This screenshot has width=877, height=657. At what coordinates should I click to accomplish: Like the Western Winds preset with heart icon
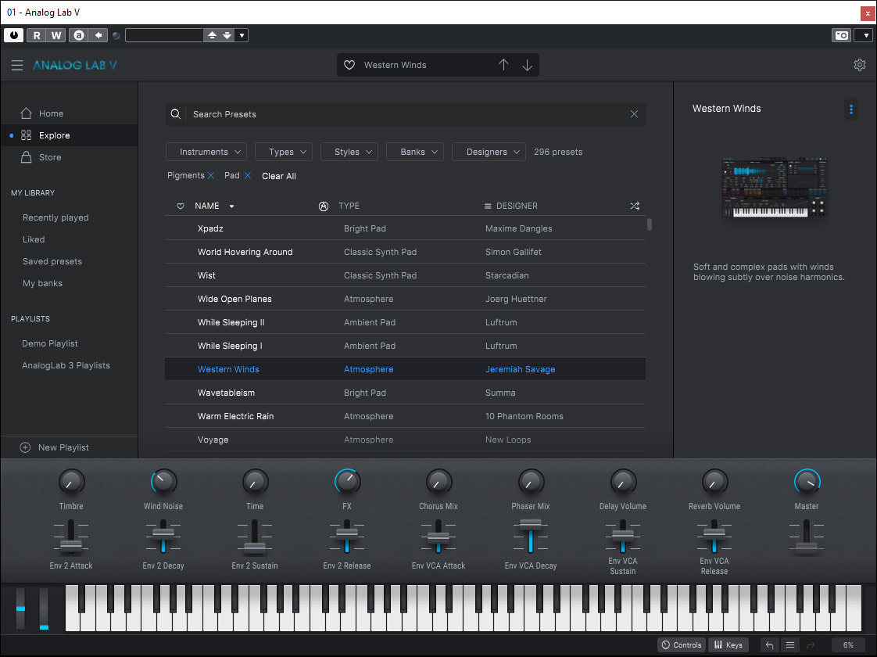[x=350, y=66]
